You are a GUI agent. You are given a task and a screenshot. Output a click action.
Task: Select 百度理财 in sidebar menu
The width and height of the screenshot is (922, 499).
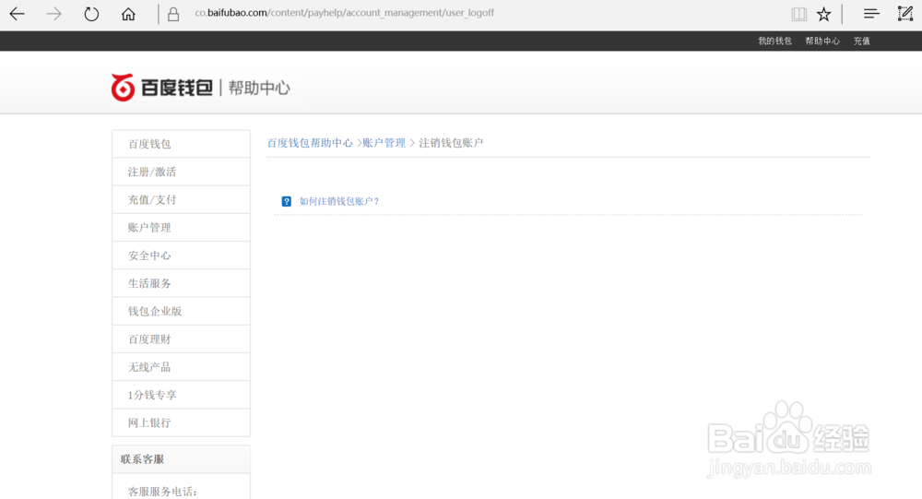click(x=181, y=339)
